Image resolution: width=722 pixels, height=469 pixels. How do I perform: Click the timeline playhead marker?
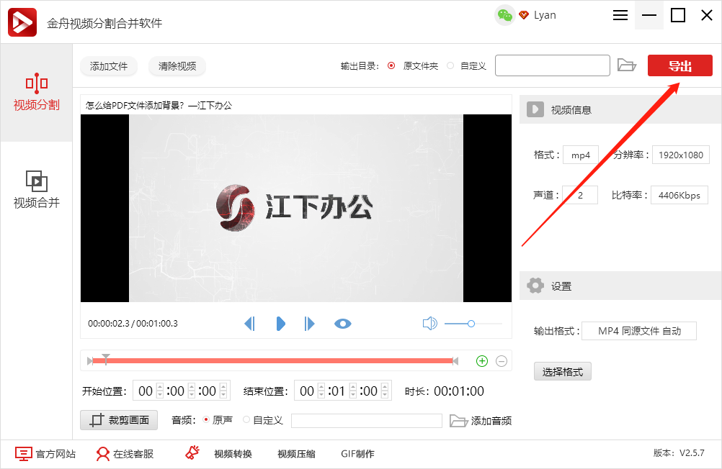coord(106,359)
